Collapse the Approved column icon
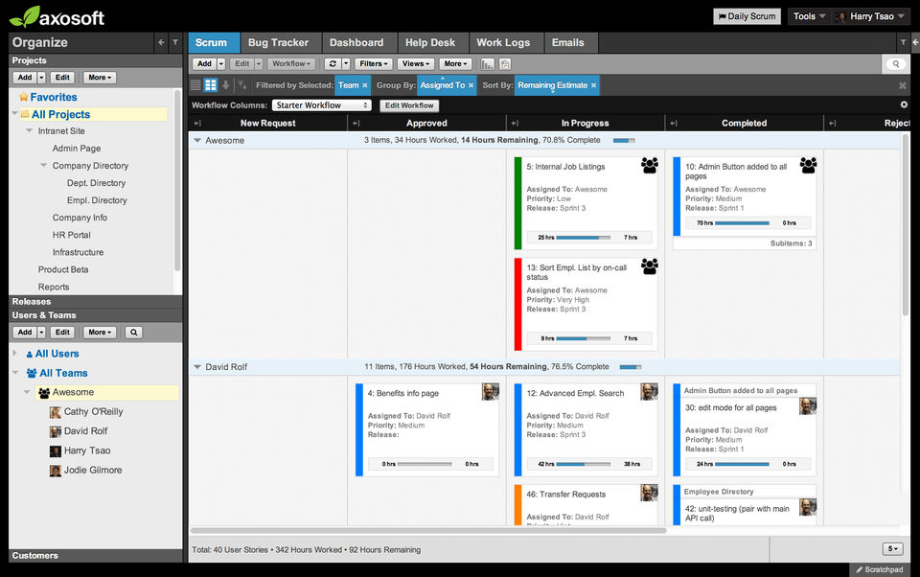The height and width of the screenshot is (577, 920). tap(356, 124)
